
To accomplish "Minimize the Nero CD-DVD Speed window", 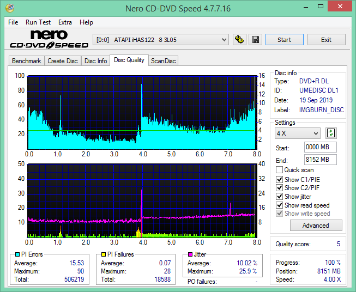I will point(306,7).
